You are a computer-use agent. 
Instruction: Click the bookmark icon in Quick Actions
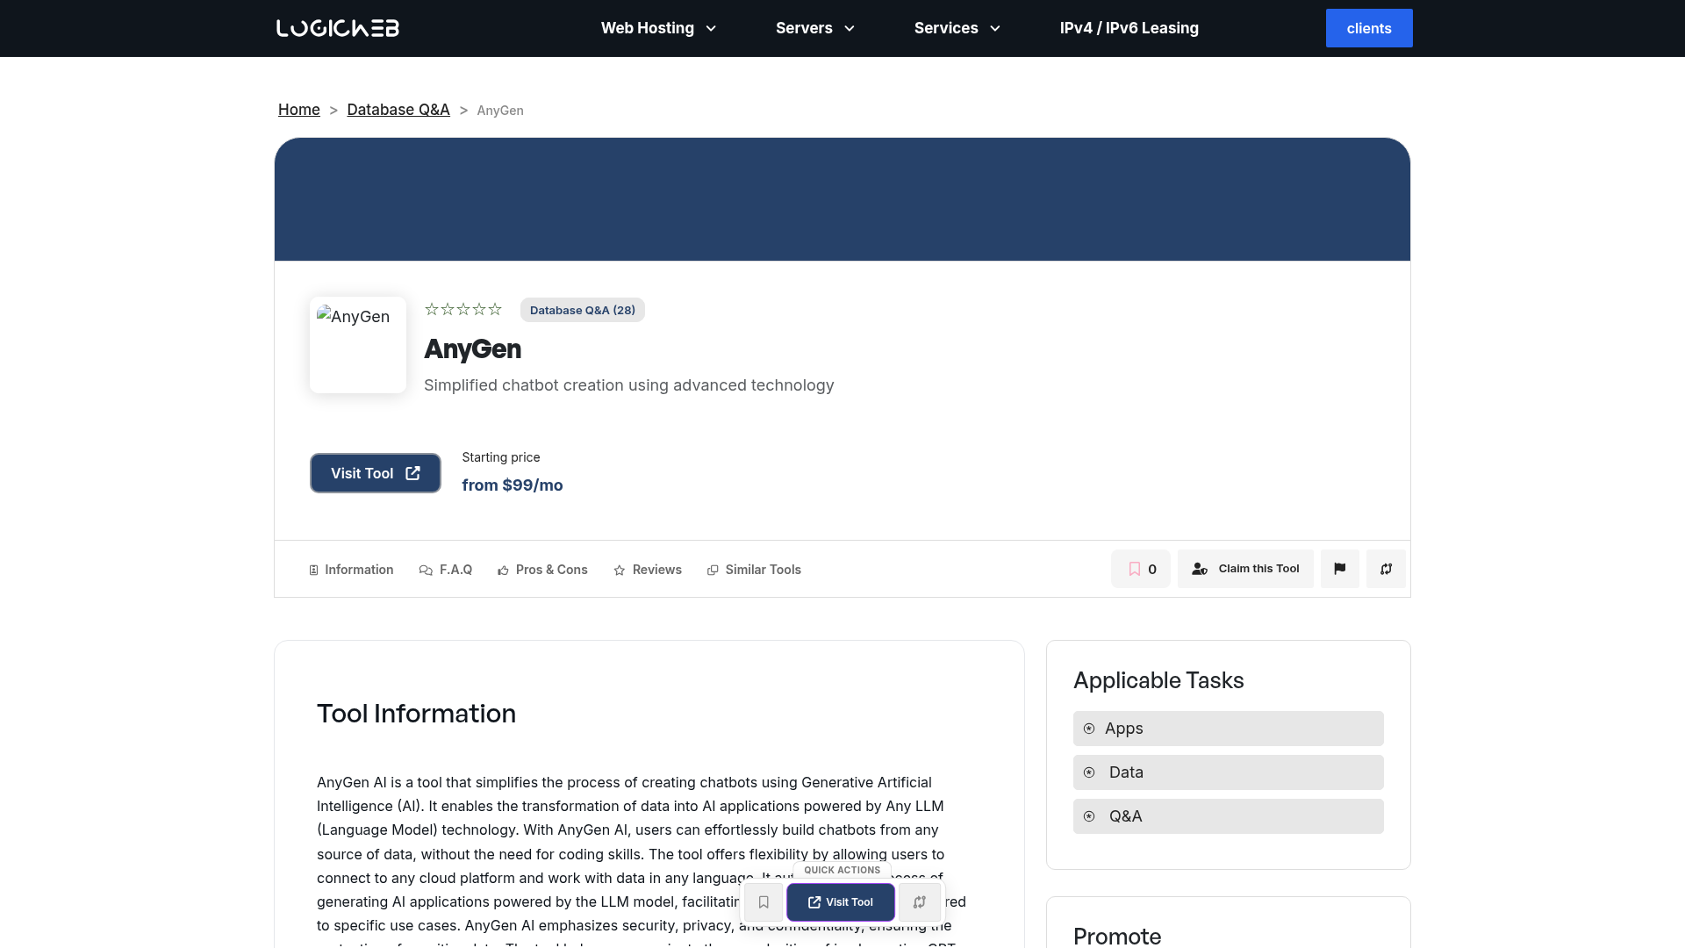tap(764, 902)
